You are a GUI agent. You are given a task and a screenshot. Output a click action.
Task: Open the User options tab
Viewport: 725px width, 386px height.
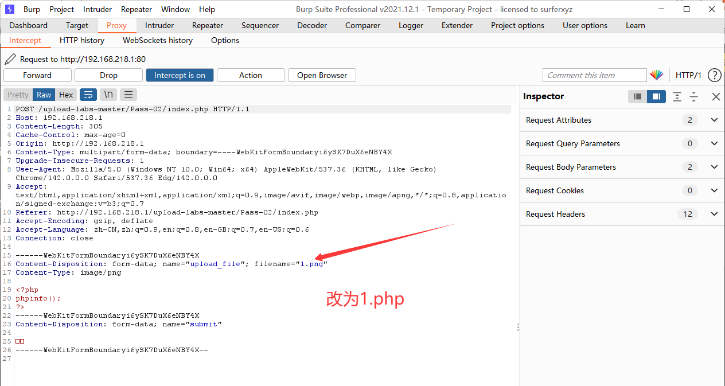pyautogui.click(x=585, y=25)
